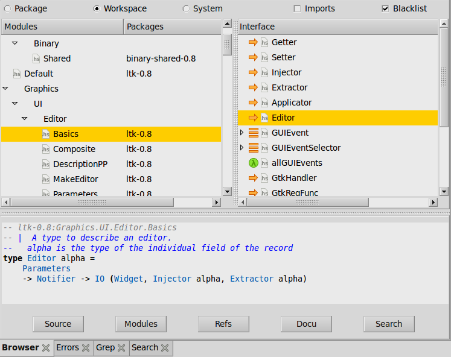Open the Search tab at the bottom
Screen dimensions: 451x357
coord(144,347)
